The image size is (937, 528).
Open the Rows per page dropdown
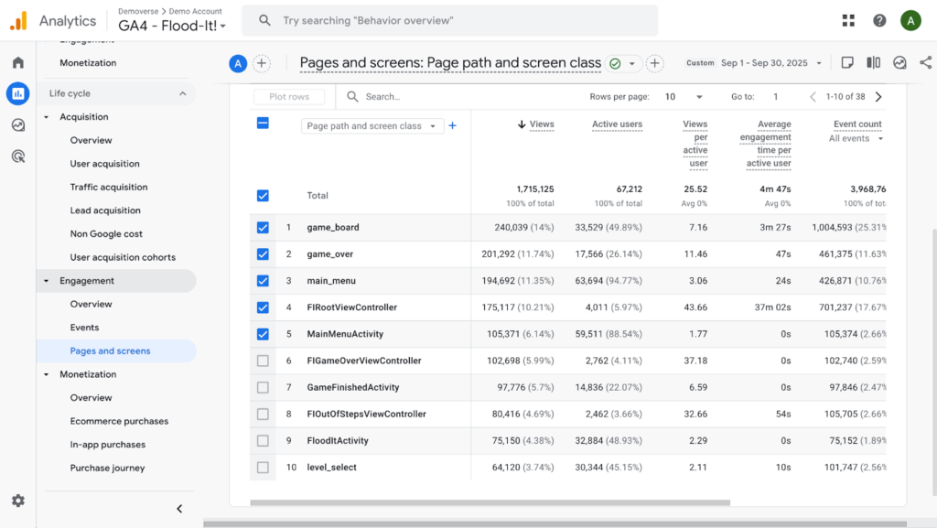point(684,97)
